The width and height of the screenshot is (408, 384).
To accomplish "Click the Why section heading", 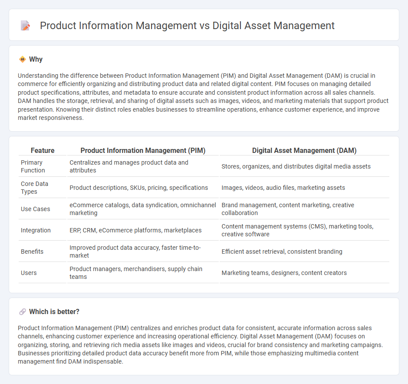I will click(x=36, y=60).
